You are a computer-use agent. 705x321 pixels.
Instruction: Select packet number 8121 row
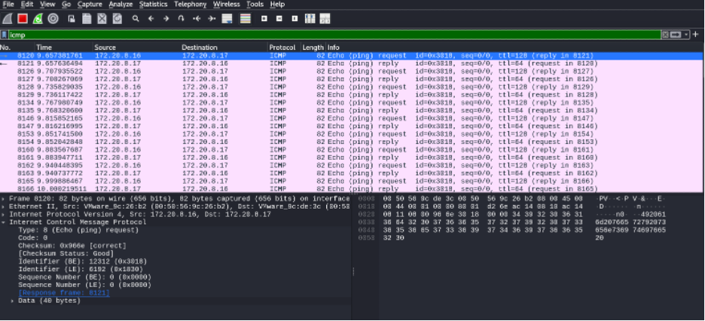pos(352,63)
